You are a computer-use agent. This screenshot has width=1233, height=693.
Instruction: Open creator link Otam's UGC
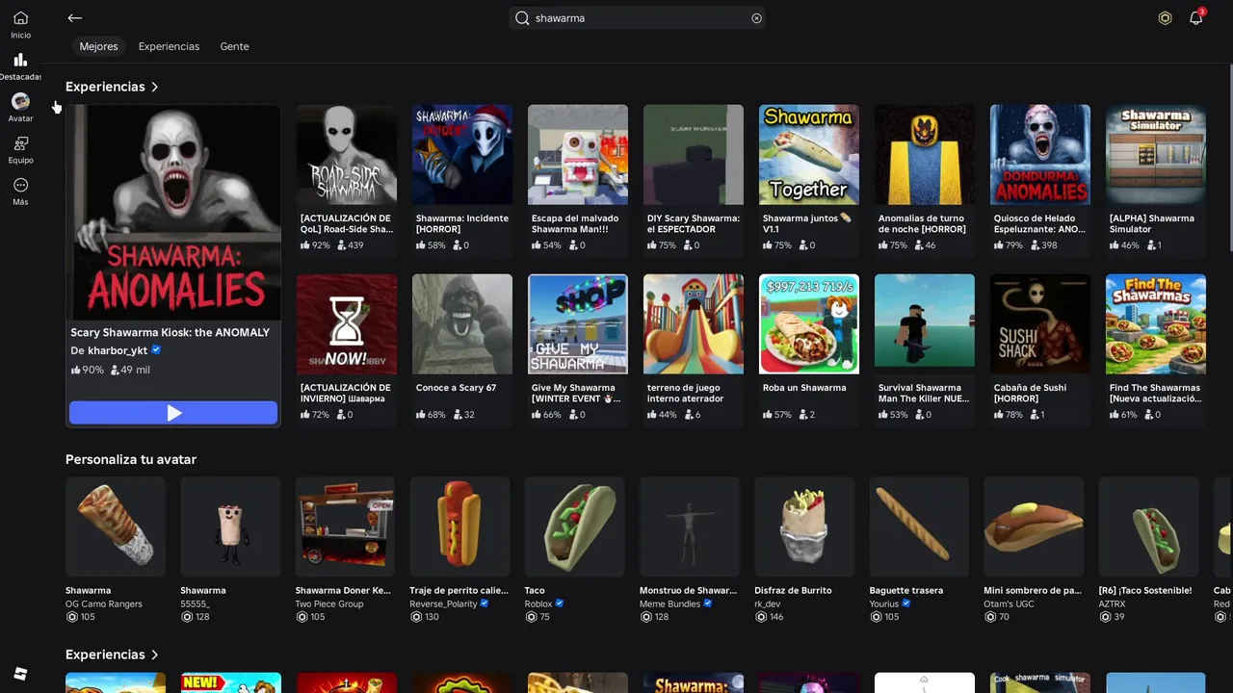(1008, 603)
